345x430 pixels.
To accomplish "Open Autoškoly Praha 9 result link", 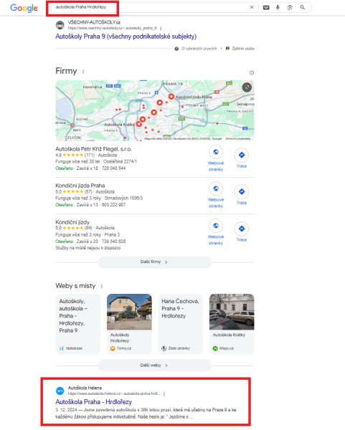I will tap(126, 37).
